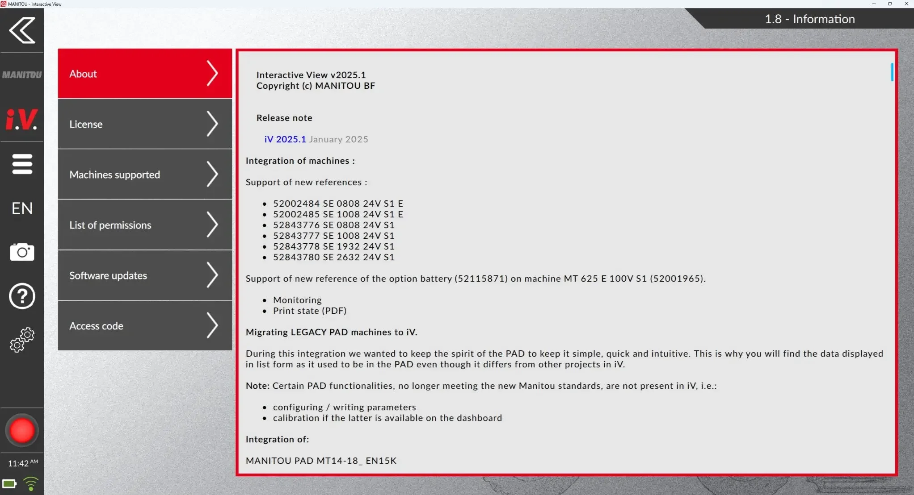914x495 pixels.
Task: Click the Print state (PDF) bullet item
Action: tap(310, 311)
